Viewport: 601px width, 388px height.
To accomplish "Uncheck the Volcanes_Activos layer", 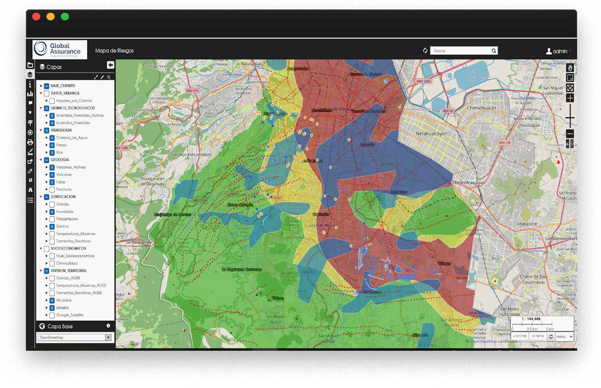I will pyautogui.click(x=52, y=167).
